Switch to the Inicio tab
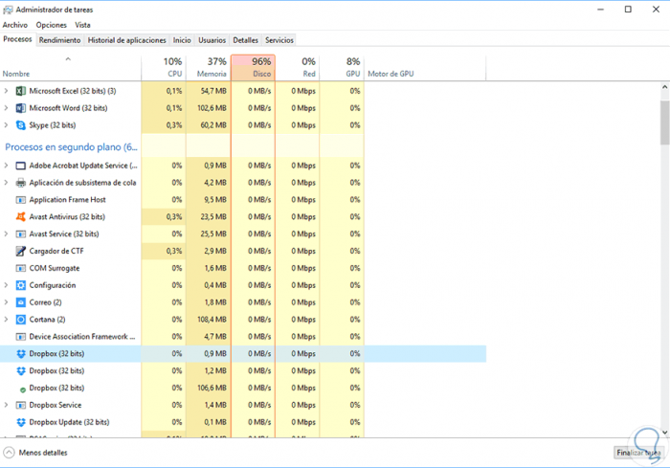Viewport: 670px width, 468px height. (182, 40)
